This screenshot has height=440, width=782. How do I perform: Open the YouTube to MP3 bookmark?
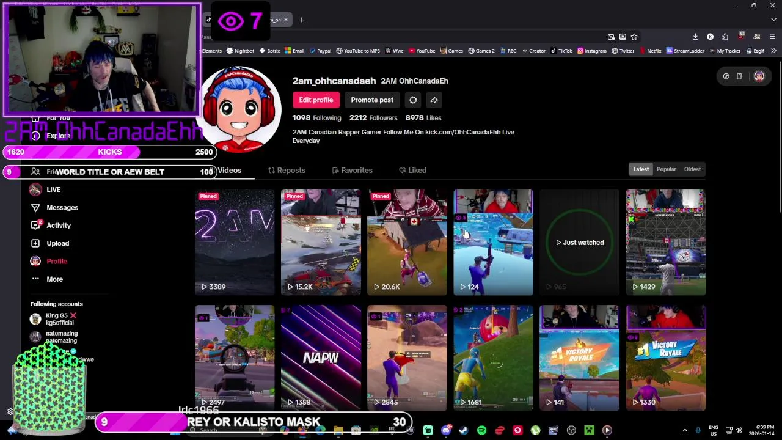pyautogui.click(x=358, y=51)
